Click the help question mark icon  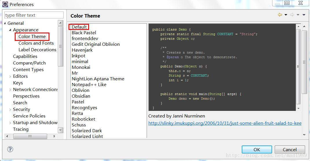click(x=10, y=149)
